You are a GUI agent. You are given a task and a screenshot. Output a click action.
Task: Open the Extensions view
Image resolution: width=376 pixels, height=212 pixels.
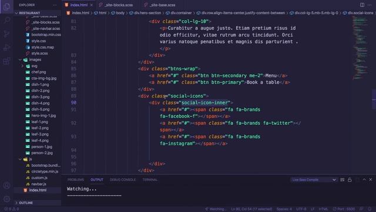coord(6,61)
